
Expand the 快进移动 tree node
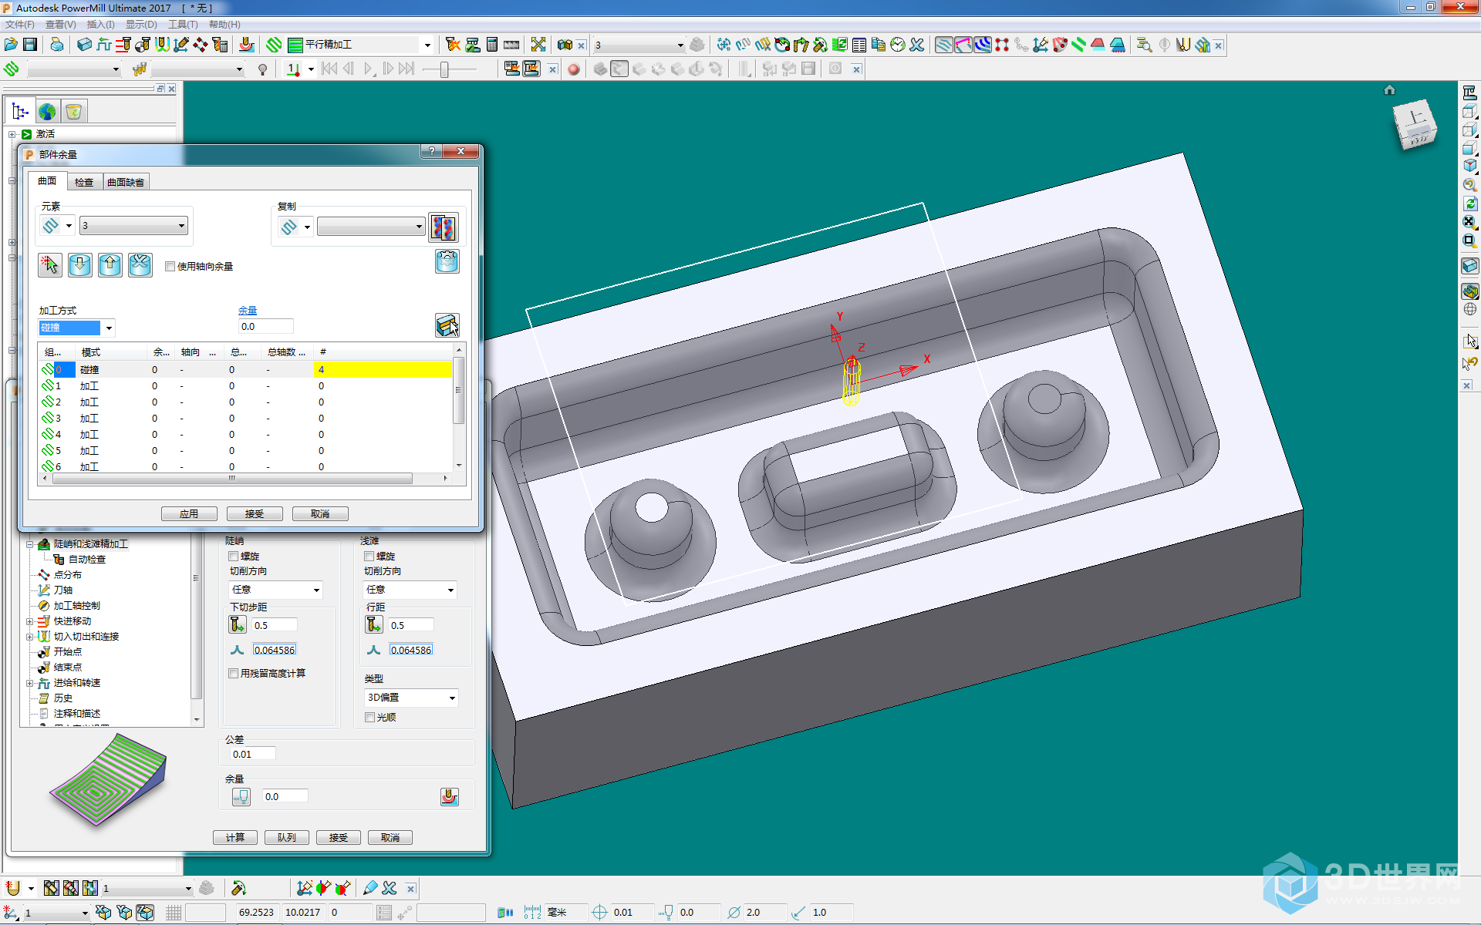tap(30, 621)
